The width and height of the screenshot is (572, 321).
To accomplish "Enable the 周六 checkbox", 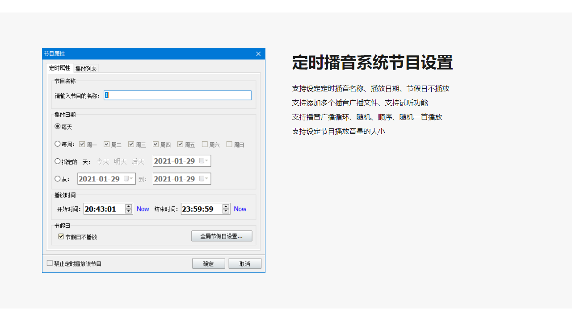I will 205,144.
